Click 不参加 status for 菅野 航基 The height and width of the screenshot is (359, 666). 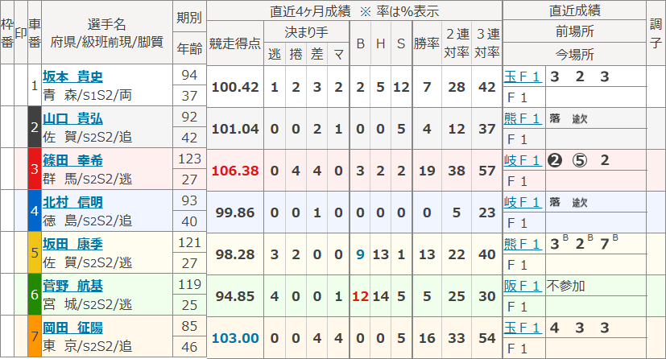pyautogui.click(x=566, y=286)
